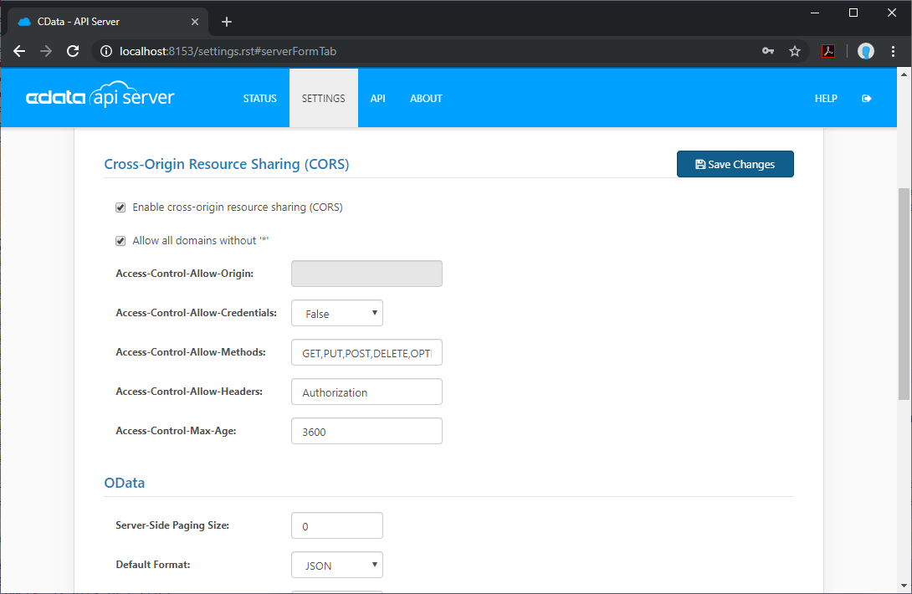The height and width of the screenshot is (594, 912).
Task: Click the Save Changes button
Action: [x=735, y=165]
